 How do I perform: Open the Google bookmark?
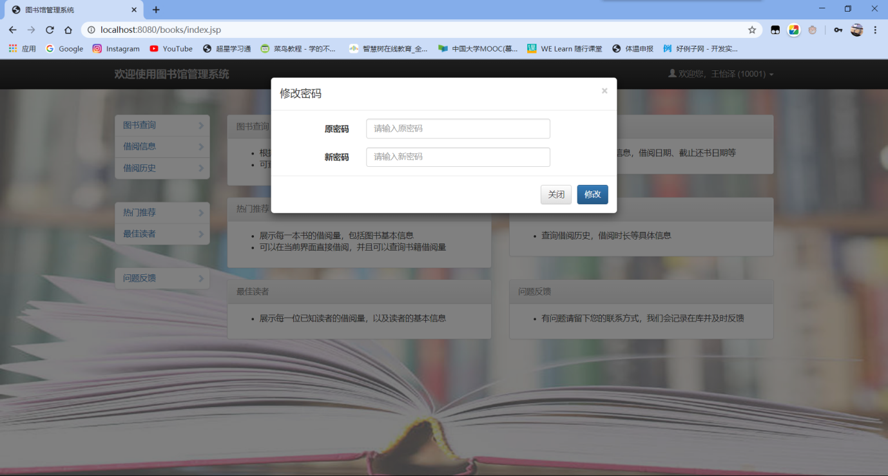[64, 48]
